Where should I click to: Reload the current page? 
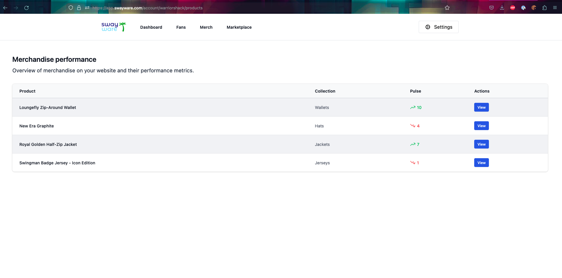pyautogui.click(x=26, y=8)
